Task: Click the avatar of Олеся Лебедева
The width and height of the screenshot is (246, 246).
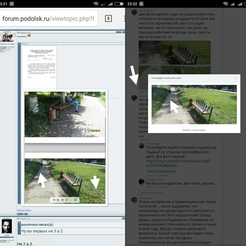Action: pyautogui.click(x=142, y=147)
